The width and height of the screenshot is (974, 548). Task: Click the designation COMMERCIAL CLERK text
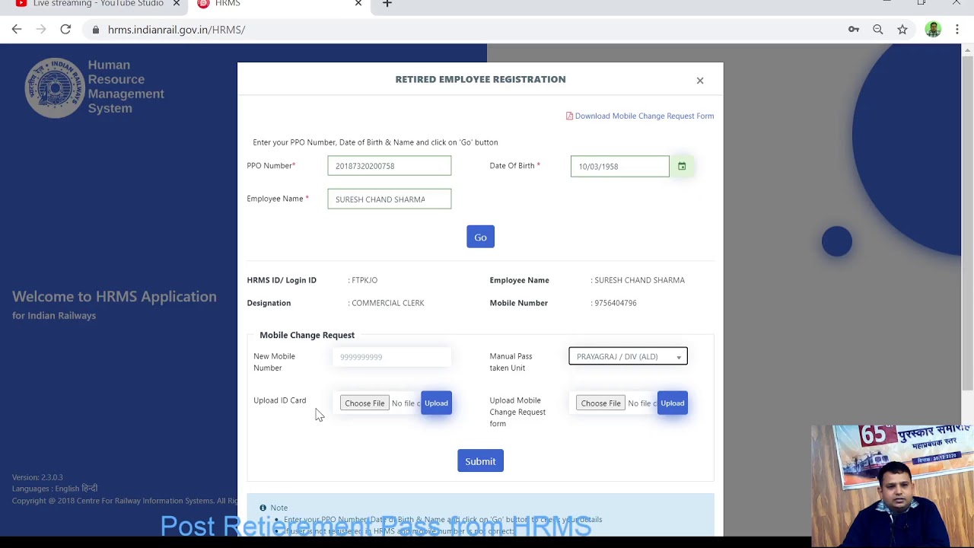(388, 303)
